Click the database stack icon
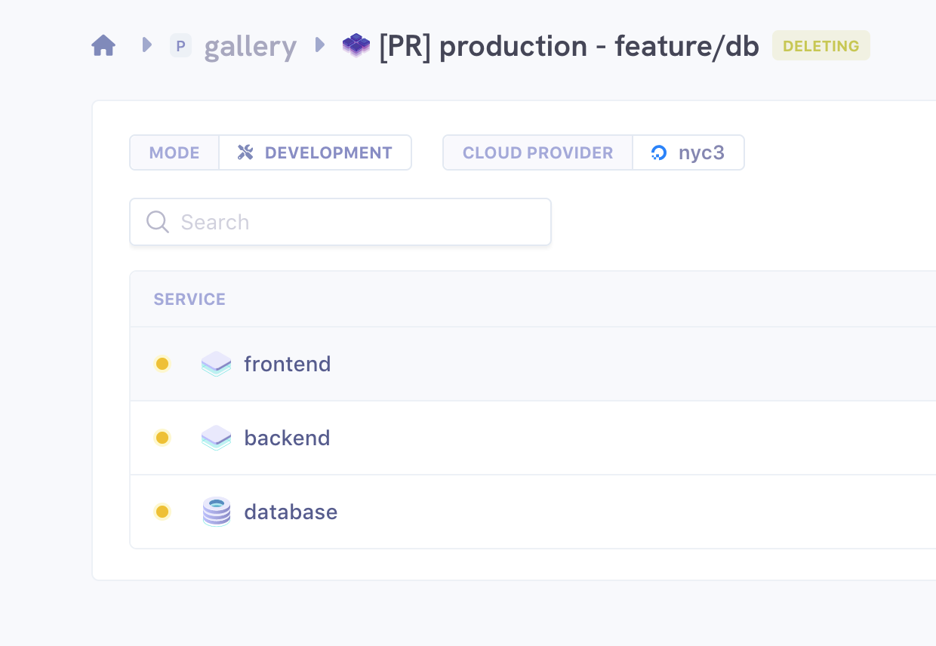The width and height of the screenshot is (936, 646). pyautogui.click(x=217, y=512)
